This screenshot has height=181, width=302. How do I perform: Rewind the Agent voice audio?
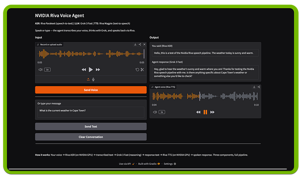click(198, 112)
